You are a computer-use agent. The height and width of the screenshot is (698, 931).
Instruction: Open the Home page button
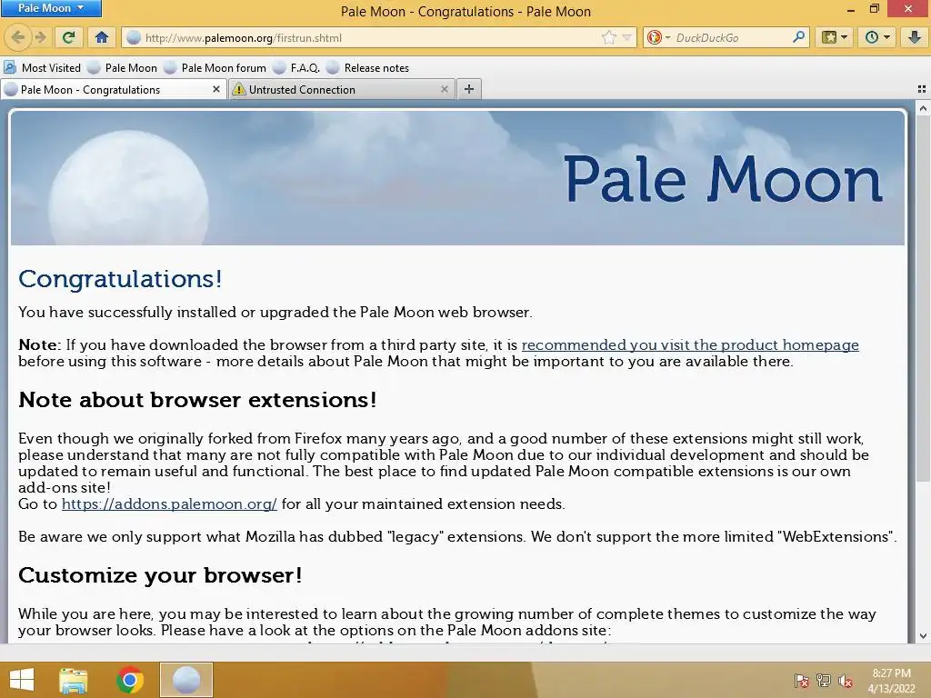[102, 37]
